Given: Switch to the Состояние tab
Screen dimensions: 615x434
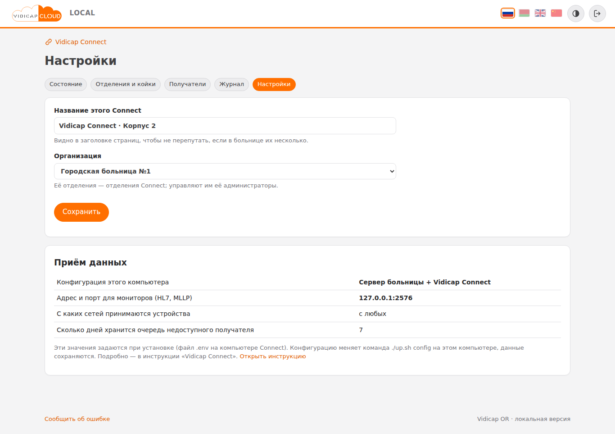Looking at the screenshot, I should [66, 84].
